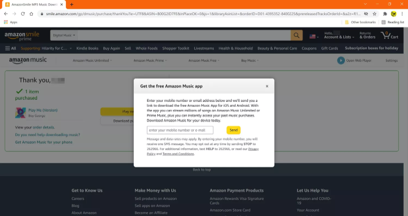Open the browser extensions puzzle icon

(385, 14)
